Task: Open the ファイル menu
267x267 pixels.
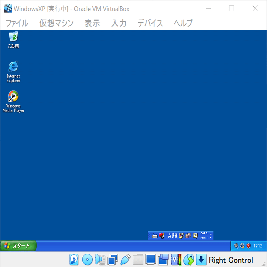Action: pyautogui.click(x=17, y=23)
